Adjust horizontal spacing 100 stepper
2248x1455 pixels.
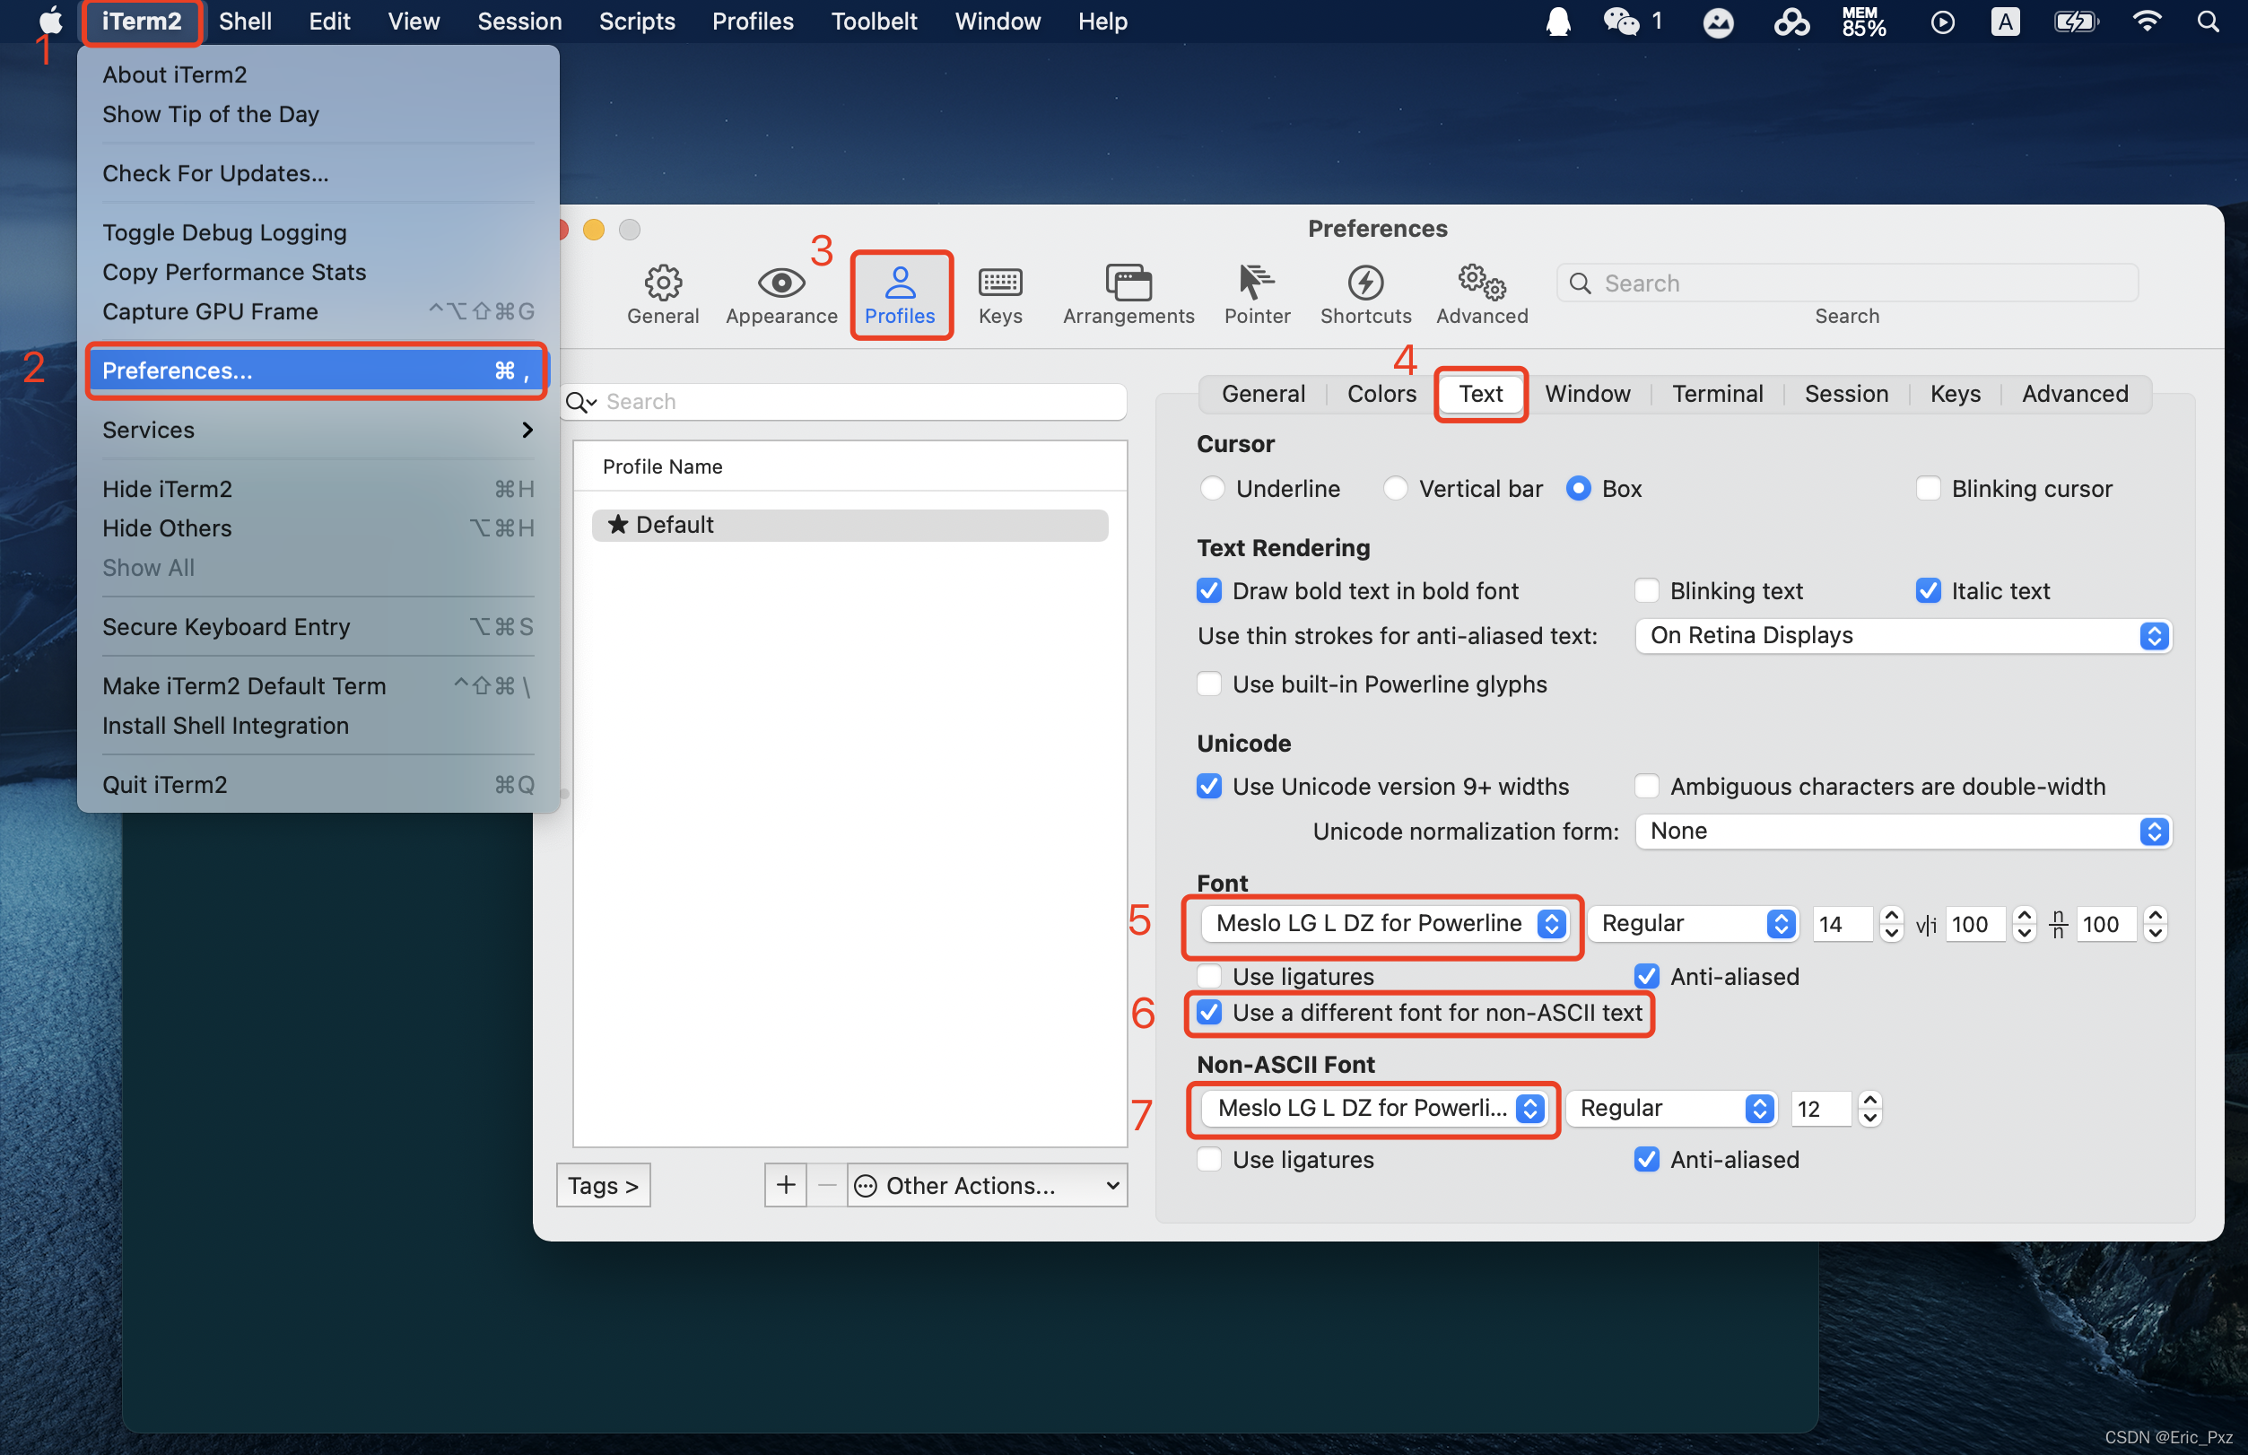[2023, 924]
